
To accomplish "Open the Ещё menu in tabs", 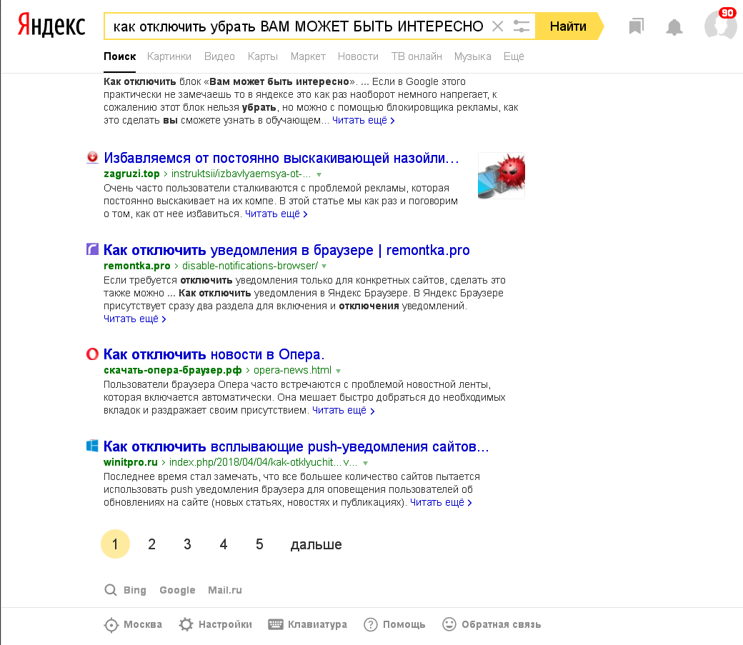I will point(513,56).
